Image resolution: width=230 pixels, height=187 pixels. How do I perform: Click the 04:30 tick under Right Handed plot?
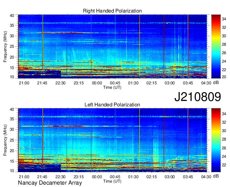(x=206, y=83)
